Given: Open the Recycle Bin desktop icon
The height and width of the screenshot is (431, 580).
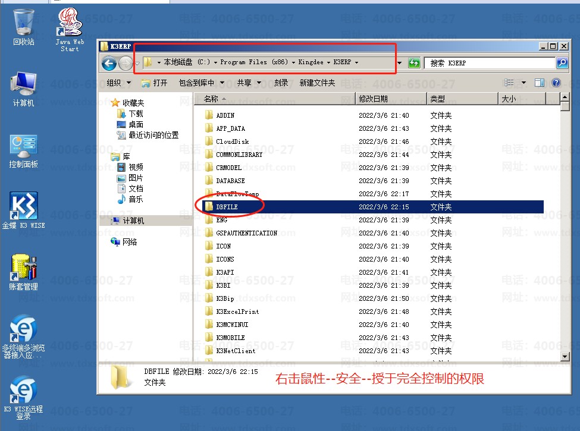Looking at the screenshot, I should [23, 27].
